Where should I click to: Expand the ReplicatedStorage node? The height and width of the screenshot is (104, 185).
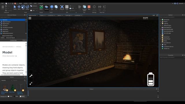coord(160,29)
